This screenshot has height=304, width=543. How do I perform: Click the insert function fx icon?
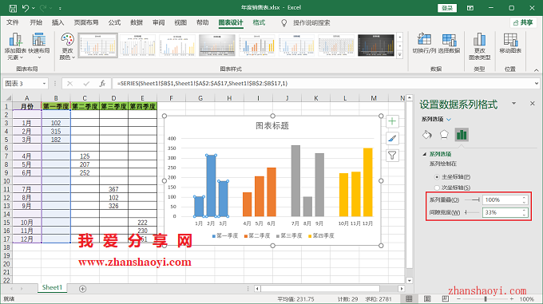[x=102, y=83]
